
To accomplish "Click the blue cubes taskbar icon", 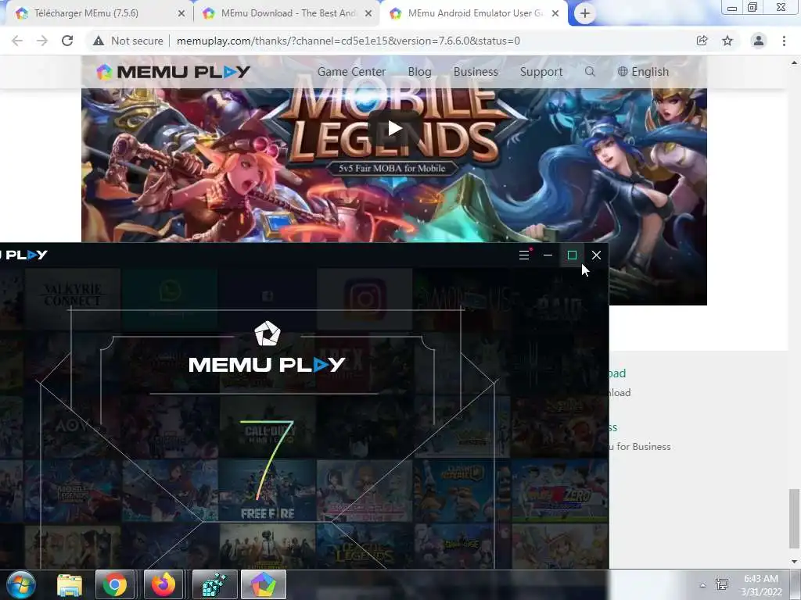I will 215,584.
